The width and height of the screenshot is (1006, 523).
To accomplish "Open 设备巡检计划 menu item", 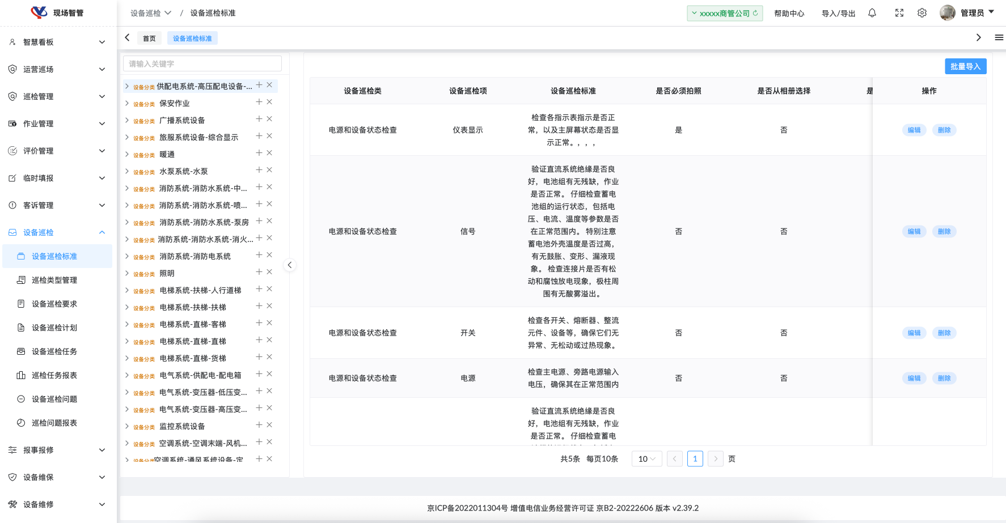I will click(x=54, y=328).
